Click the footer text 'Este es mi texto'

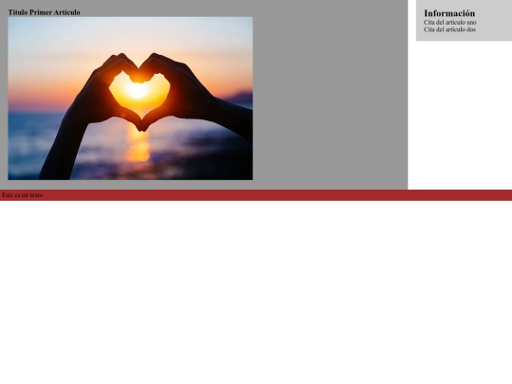(x=23, y=195)
